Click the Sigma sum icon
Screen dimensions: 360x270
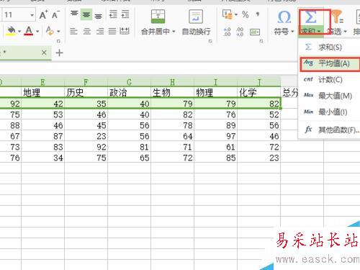coord(310,17)
